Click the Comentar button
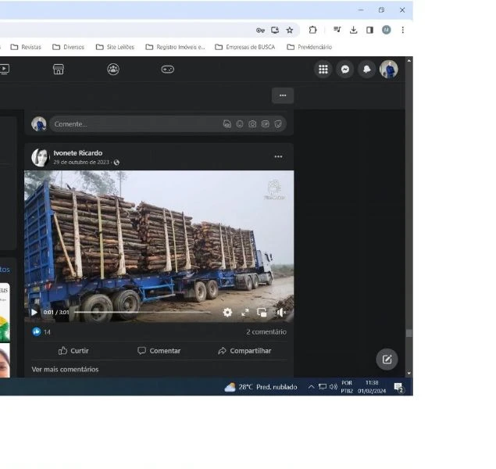 pyautogui.click(x=159, y=351)
